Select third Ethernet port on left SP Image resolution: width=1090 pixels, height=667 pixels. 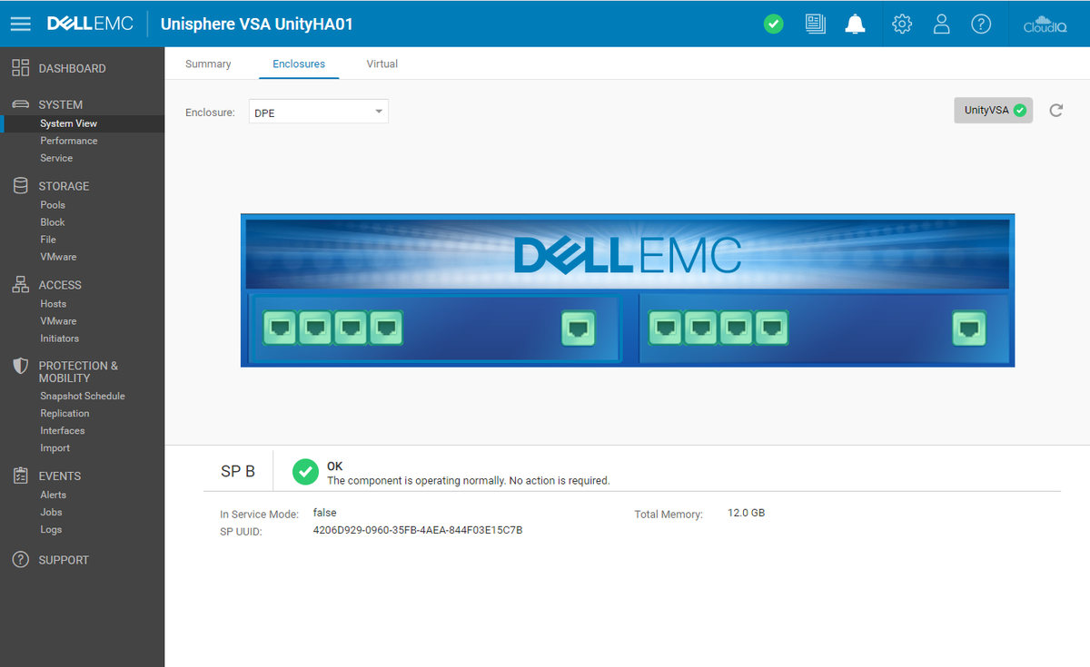(350, 328)
